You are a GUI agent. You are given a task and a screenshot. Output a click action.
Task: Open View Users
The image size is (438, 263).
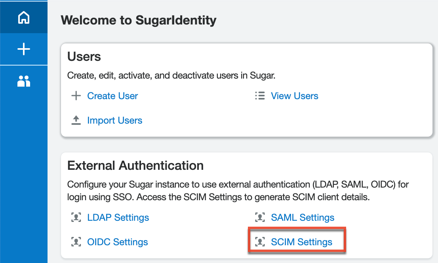coord(294,96)
